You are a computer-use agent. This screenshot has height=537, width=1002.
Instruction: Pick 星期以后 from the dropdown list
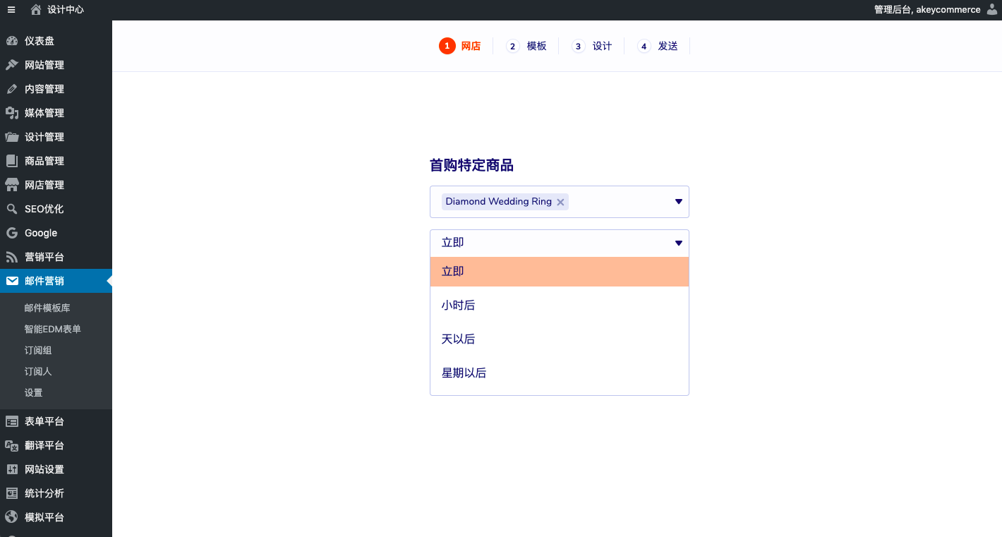click(x=464, y=373)
